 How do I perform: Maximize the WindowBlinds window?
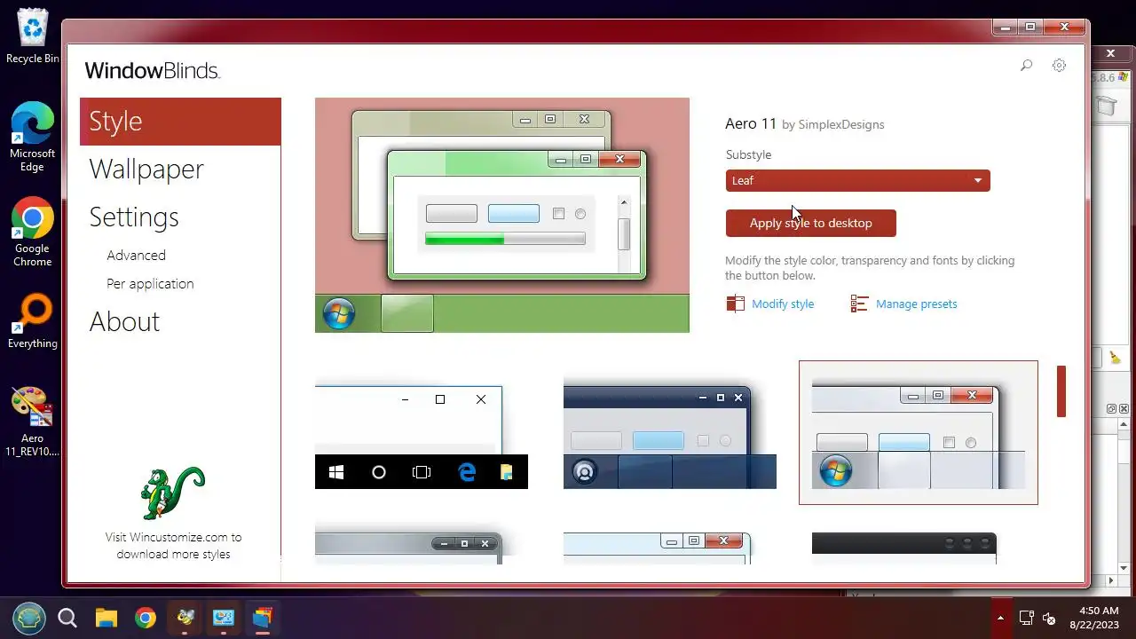(x=1030, y=28)
